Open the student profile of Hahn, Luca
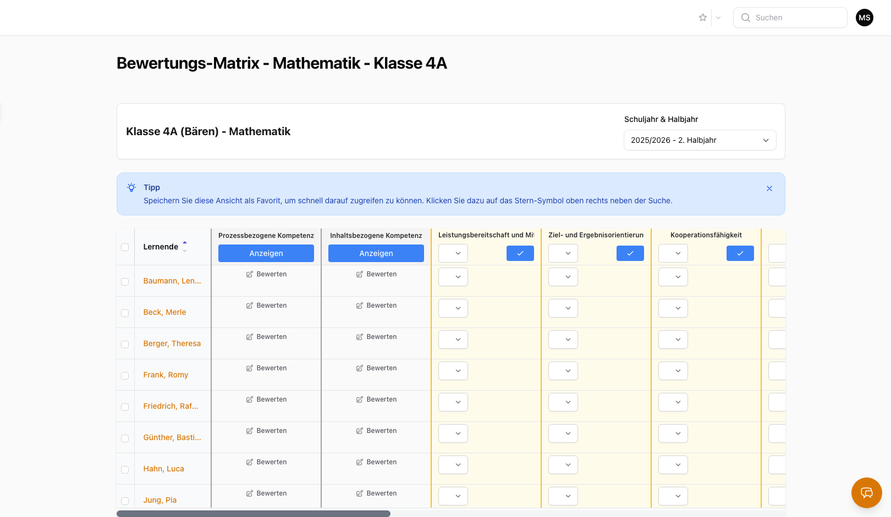The height and width of the screenshot is (517, 891). tap(163, 469)
